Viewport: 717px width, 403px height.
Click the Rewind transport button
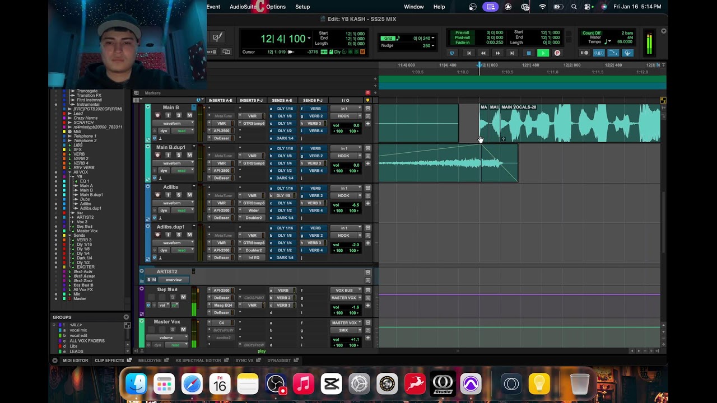(x=483, y=53)
